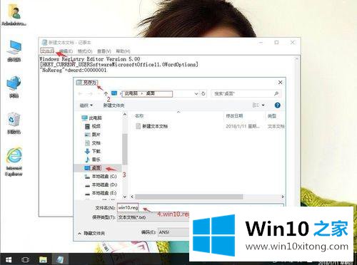
Task: Expand the address bar history dropdown
Action: (x=196, y=93)
